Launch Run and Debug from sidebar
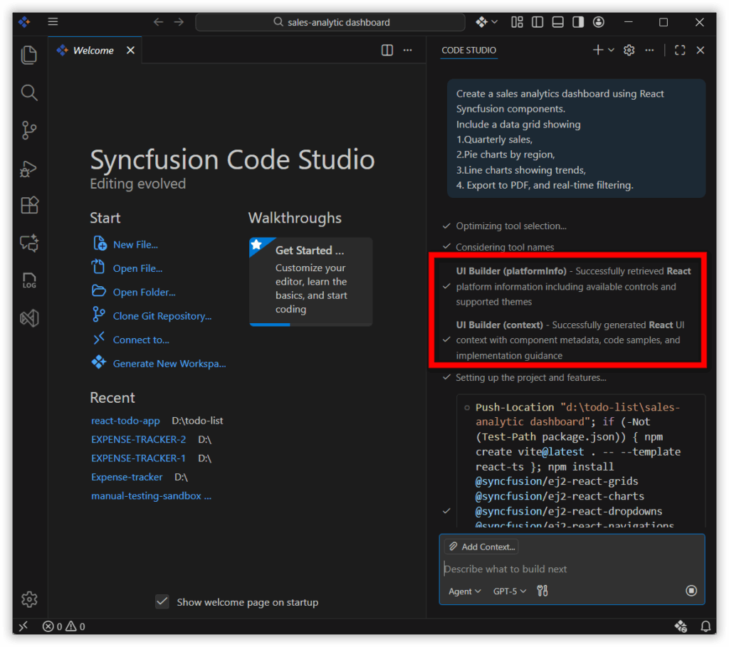Image resolution: width=729 pixels, height=647 pixels. tap(28, 169)
